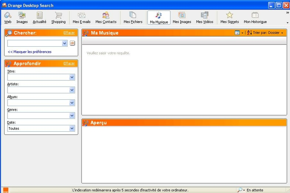Select the Mes Fichiers documents icon
Image resolution: width=290 pixels, height=193 pixels.
click(133, 15)
